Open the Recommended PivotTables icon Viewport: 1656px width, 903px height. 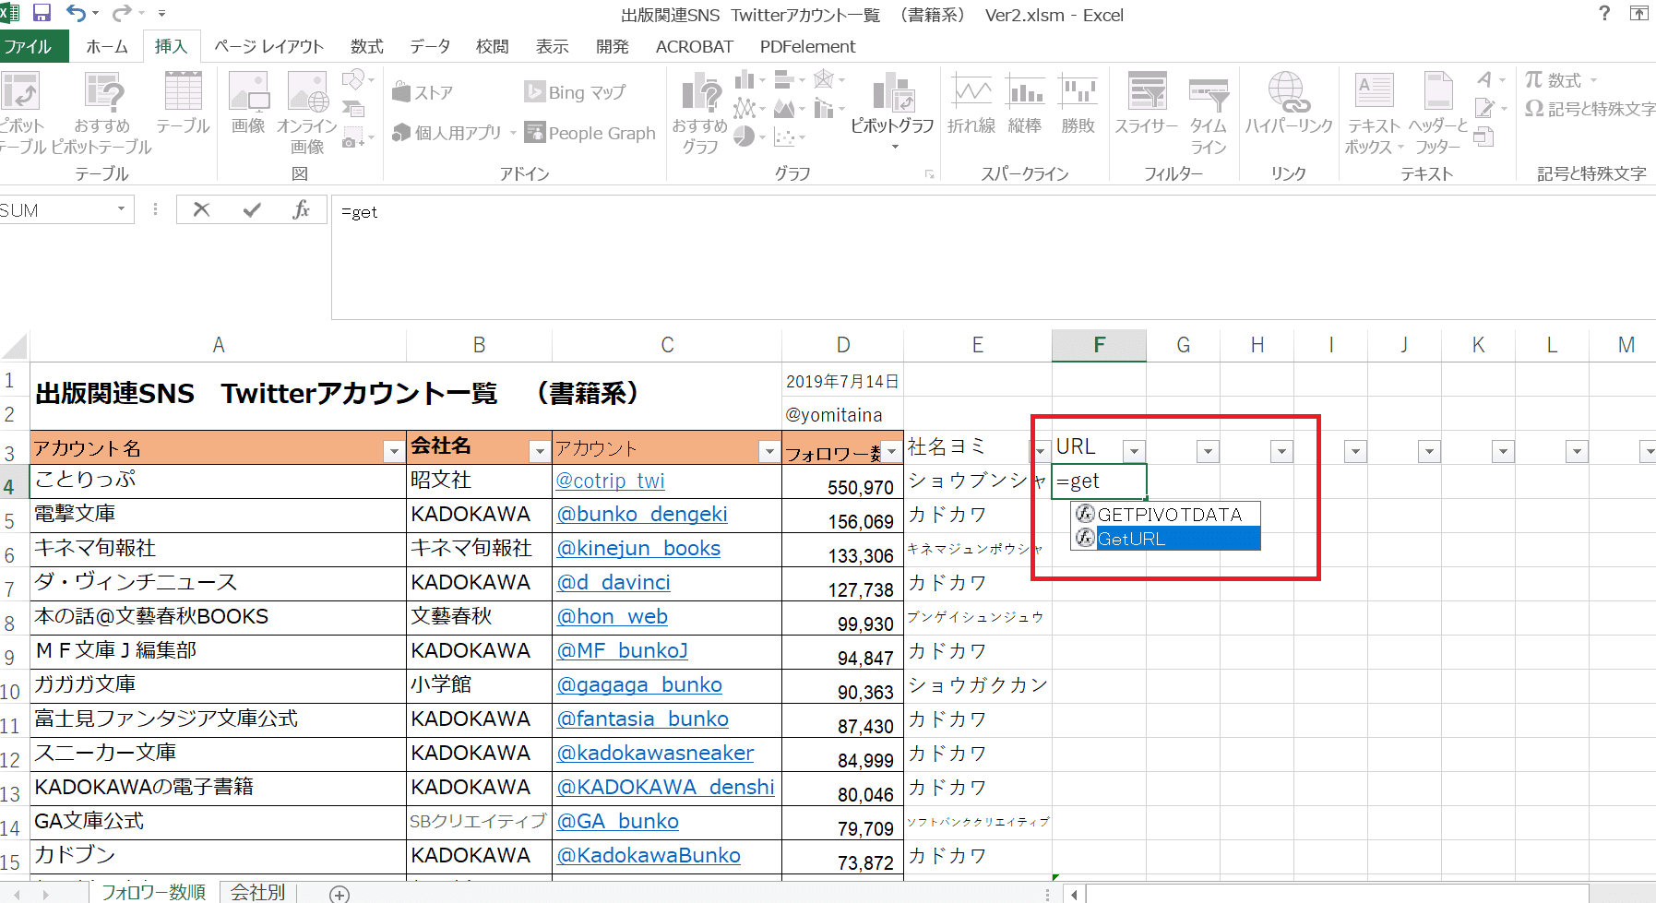click(101, 113)
